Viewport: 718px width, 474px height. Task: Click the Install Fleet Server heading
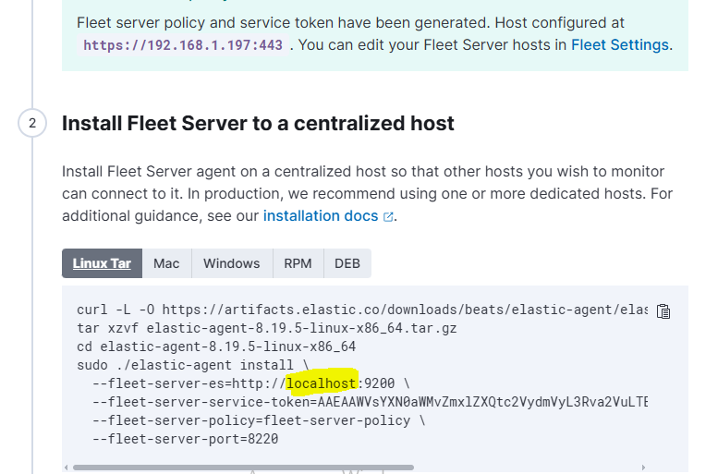coord(258,123)
